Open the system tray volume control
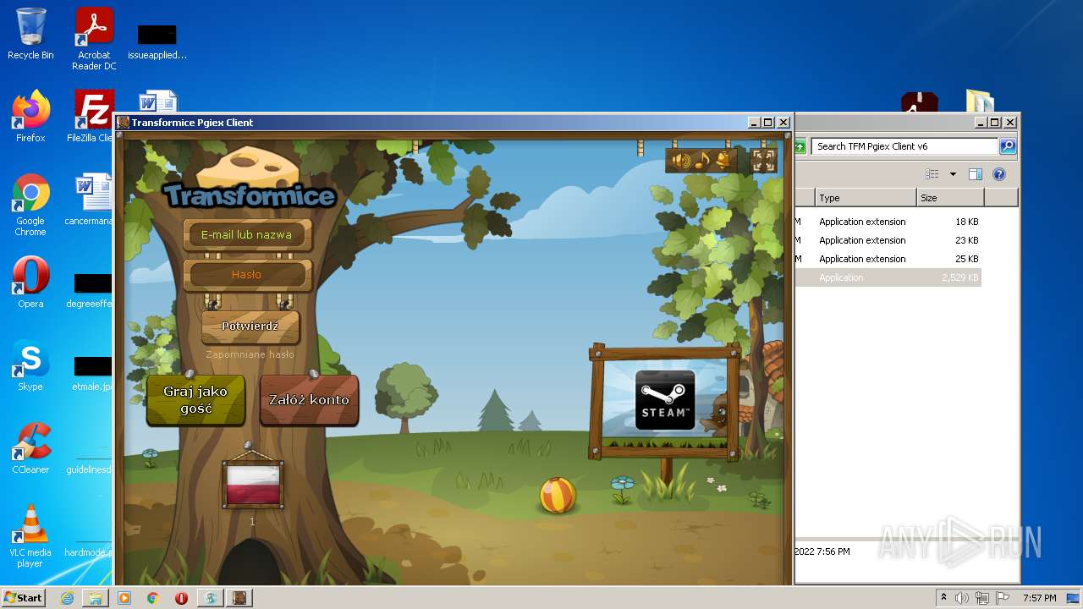Viewport: 1083px width, 609px height. (x=962, y=598)
